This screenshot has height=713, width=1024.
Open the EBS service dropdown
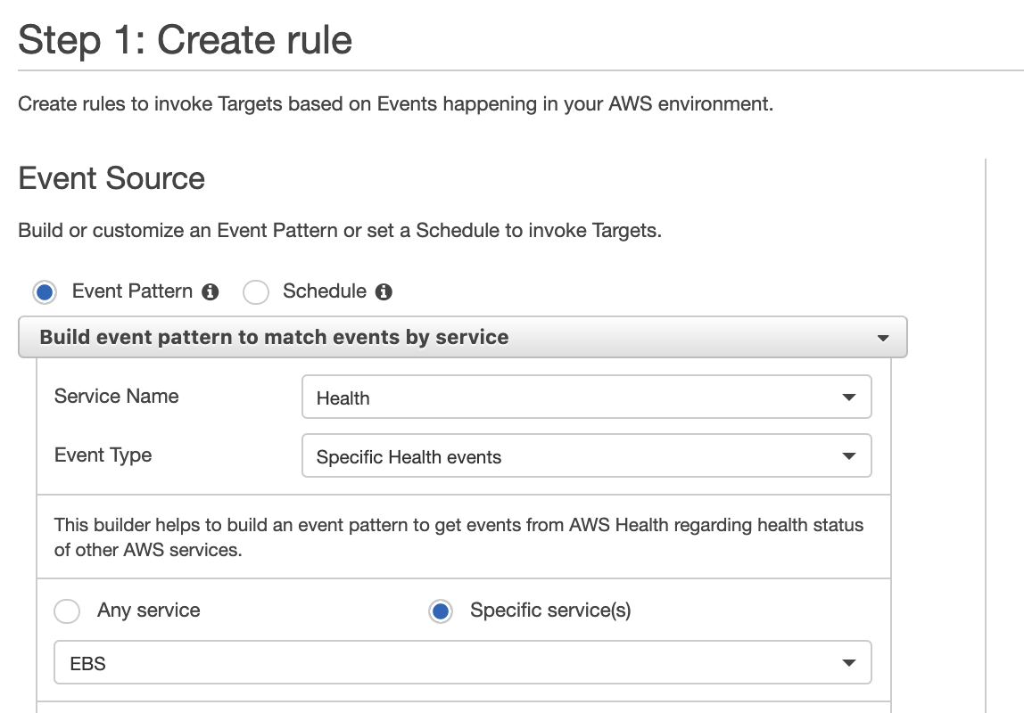coord(462,662)
